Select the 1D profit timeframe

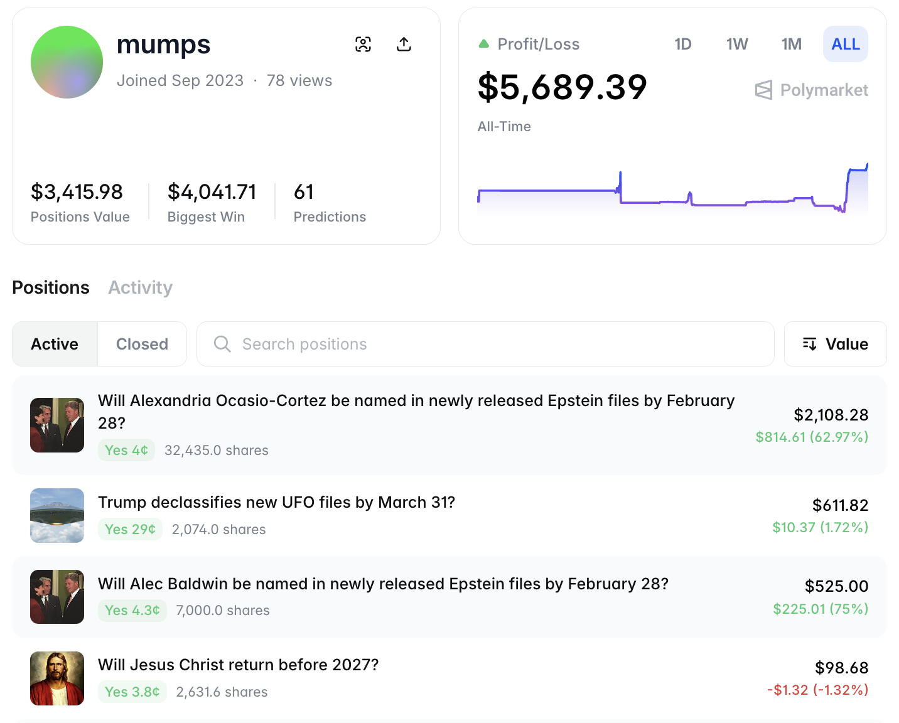(682, 44)
